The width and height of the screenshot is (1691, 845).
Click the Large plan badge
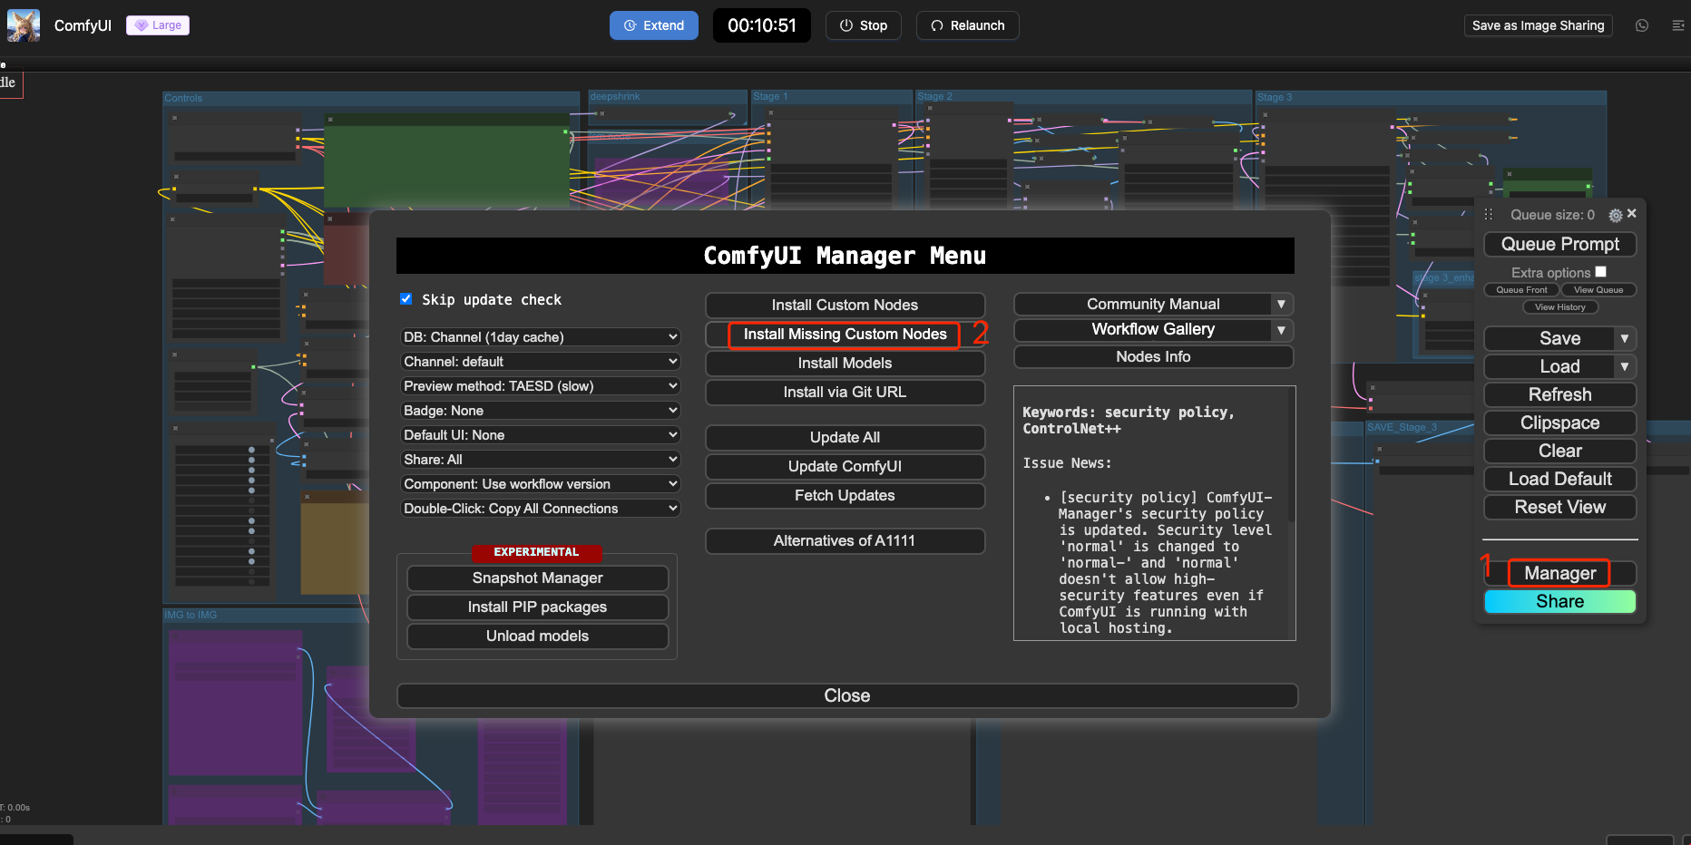pos(158,25)
